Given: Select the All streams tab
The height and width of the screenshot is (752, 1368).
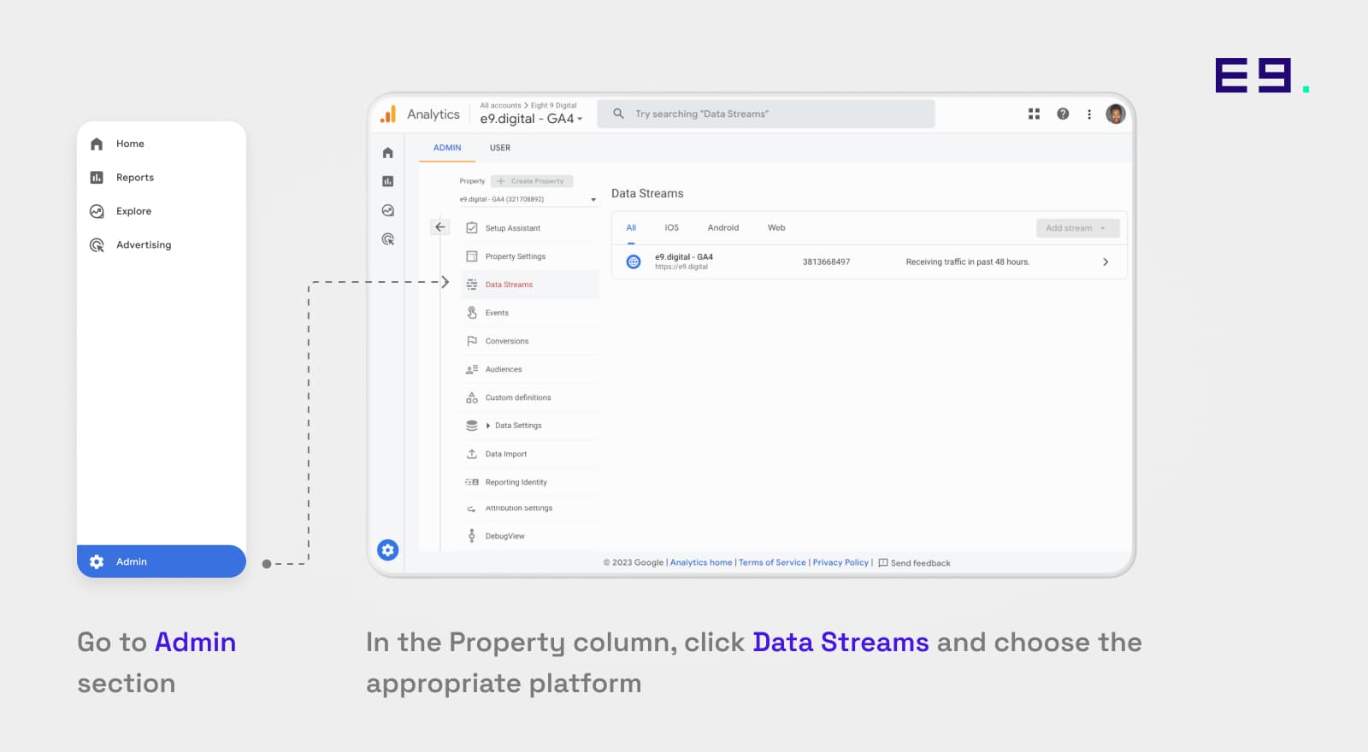Looking at the screenshot, I should 631,228.
